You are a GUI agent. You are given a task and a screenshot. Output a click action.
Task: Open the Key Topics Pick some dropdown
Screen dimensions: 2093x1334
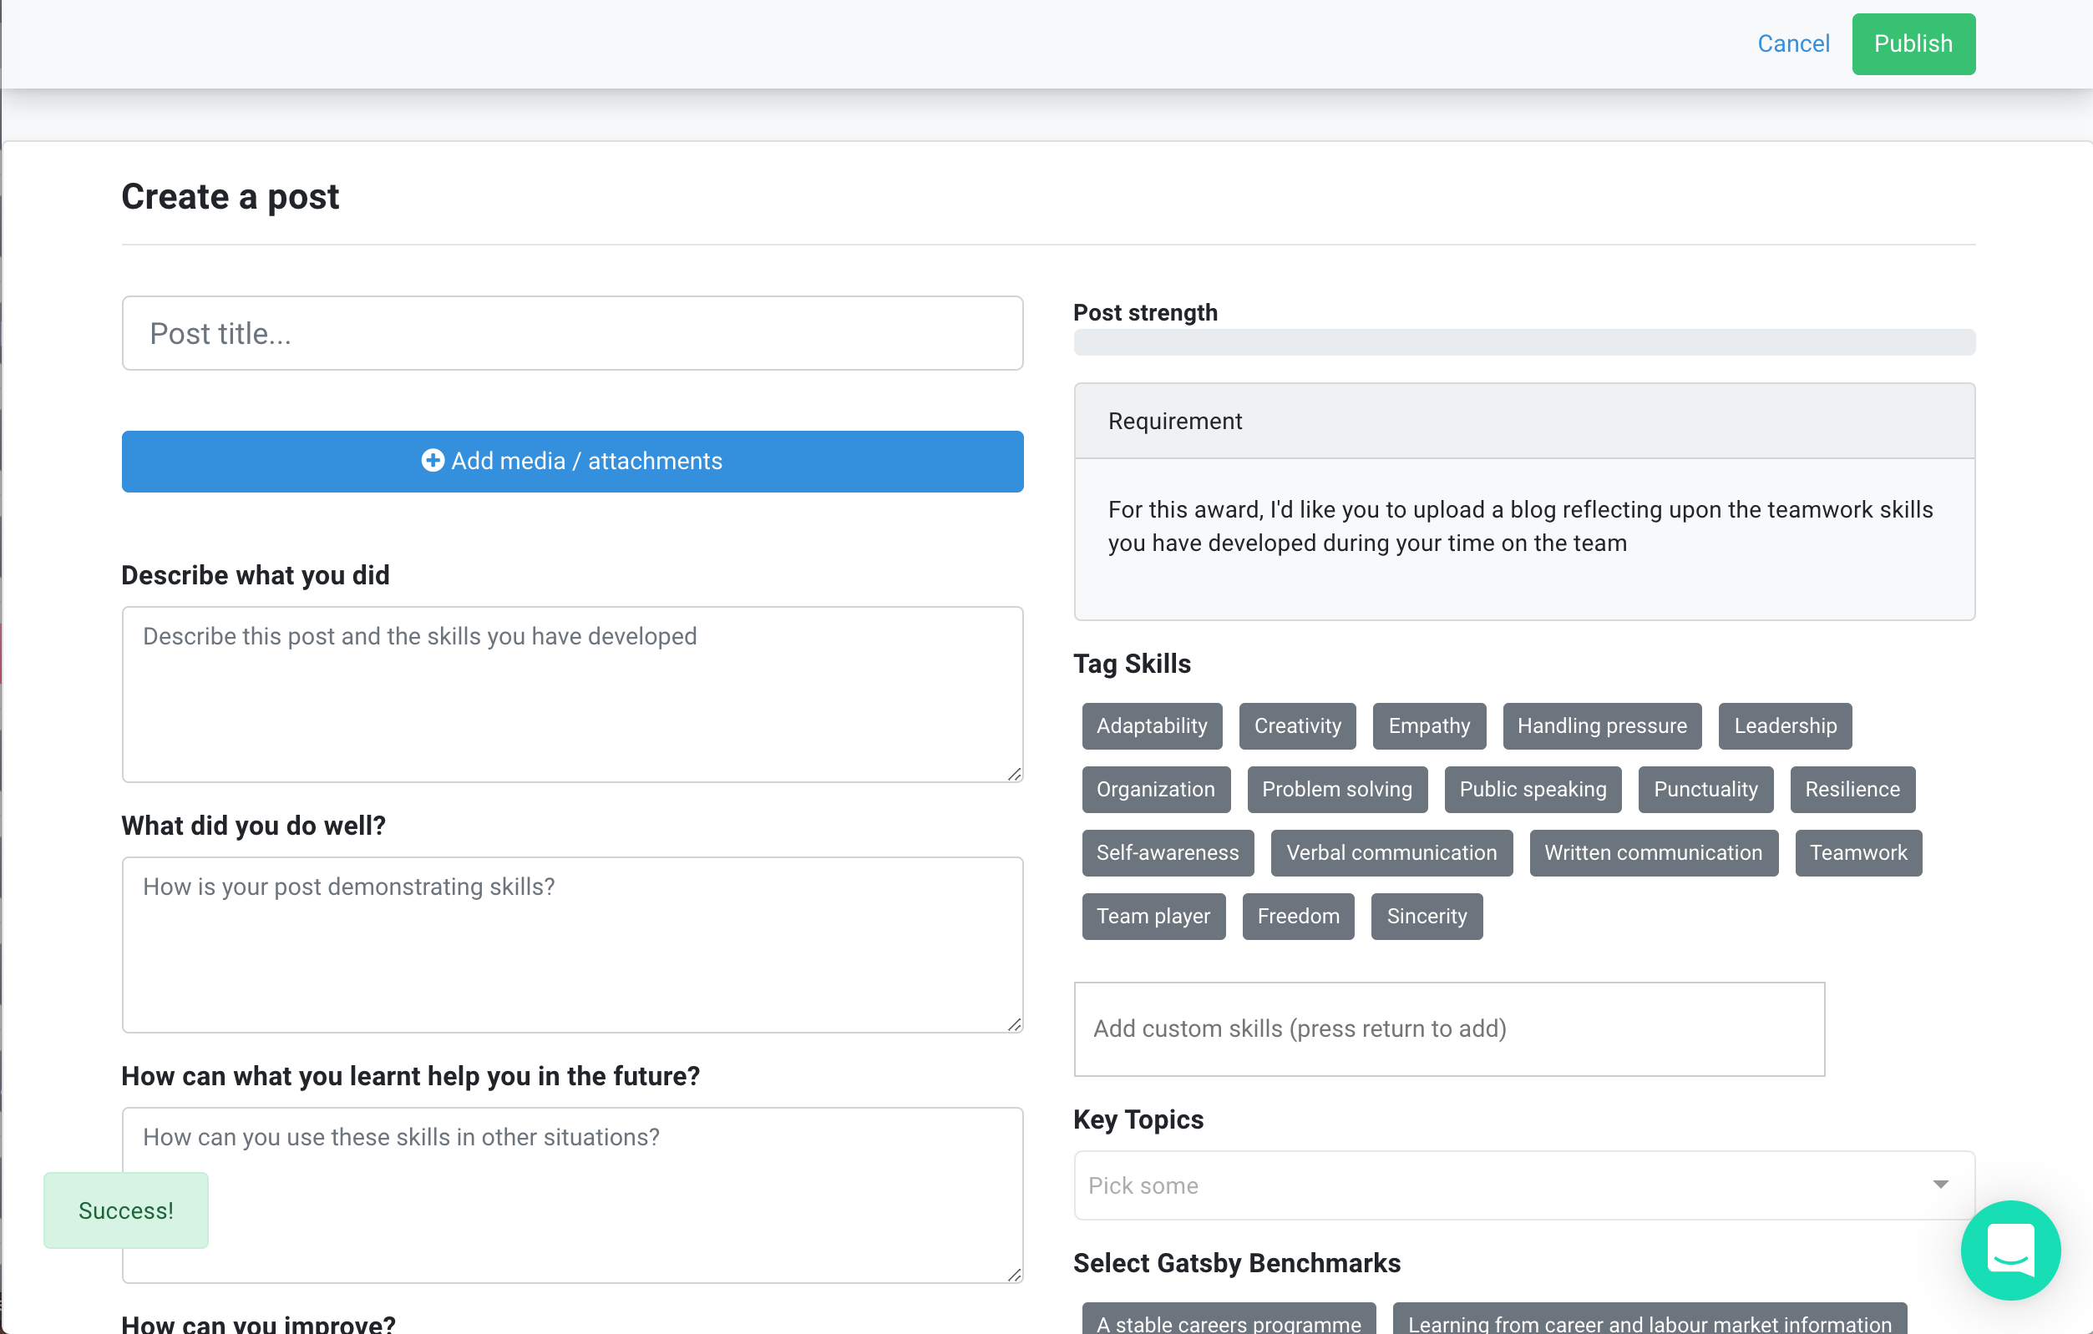coord(1524,1185)
